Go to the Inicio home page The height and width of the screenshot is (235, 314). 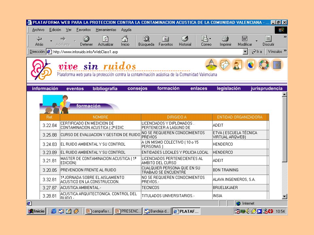click(125, 41)
